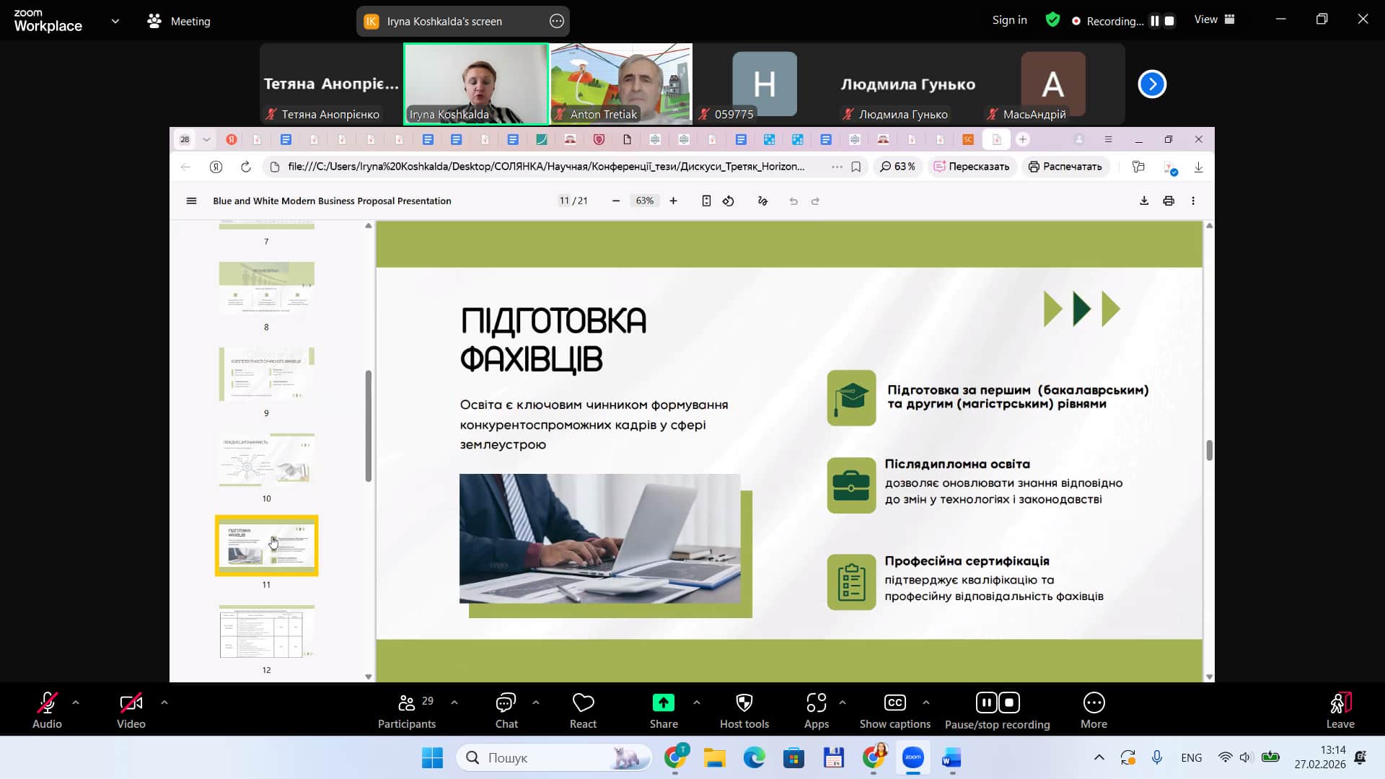1385x779 pixels.
Task: Open Host tools shield icon
Action: click(x=744, y=703)
